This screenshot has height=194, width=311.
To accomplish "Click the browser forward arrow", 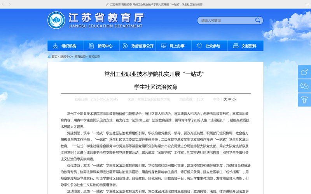I will (x=10, y=4).
